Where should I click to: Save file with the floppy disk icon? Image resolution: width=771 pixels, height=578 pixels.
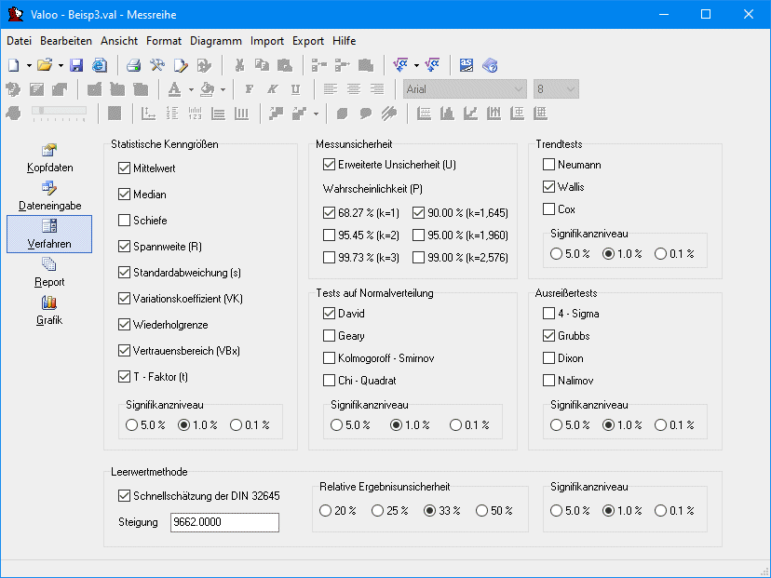coord(76,65)
